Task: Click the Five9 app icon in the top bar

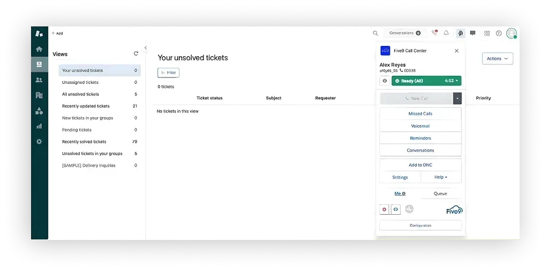Action: tap(459, 33)
